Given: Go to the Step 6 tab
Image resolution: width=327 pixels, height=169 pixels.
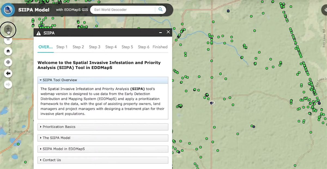Looking at the screenshot, I should [x=144, y=47].
